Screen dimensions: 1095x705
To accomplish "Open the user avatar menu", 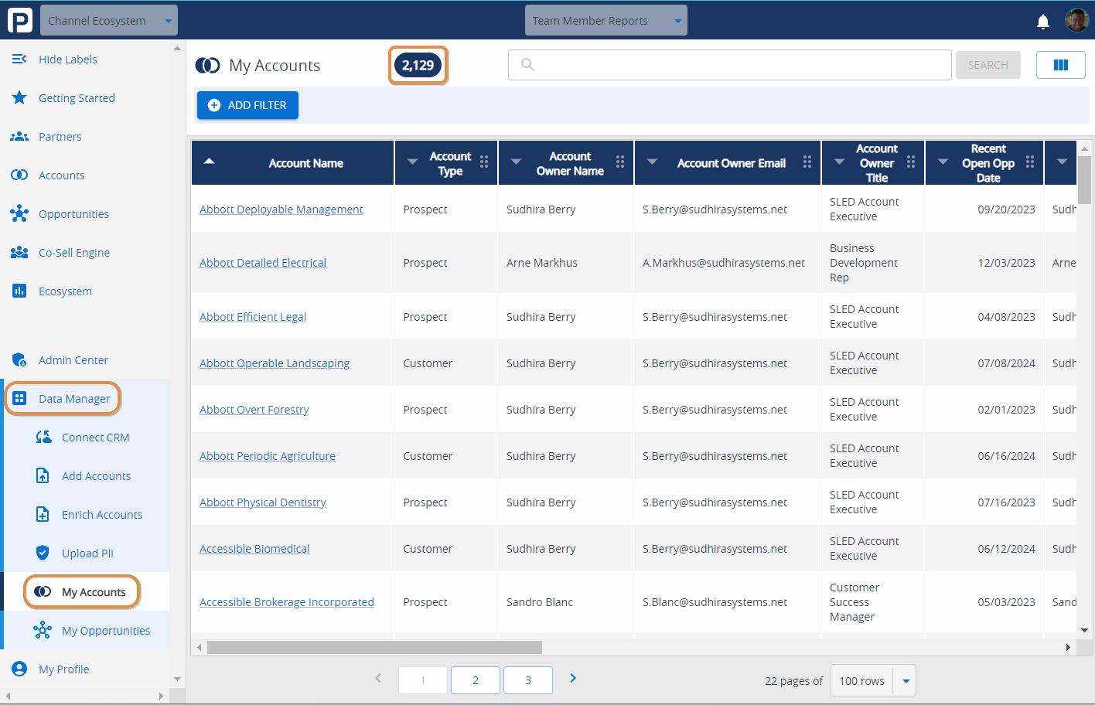I will (x=1076, y=20).
